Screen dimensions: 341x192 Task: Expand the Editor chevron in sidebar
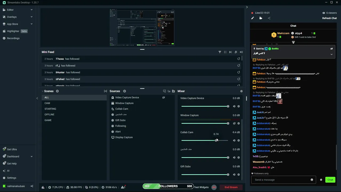click(x=31, y=10)
